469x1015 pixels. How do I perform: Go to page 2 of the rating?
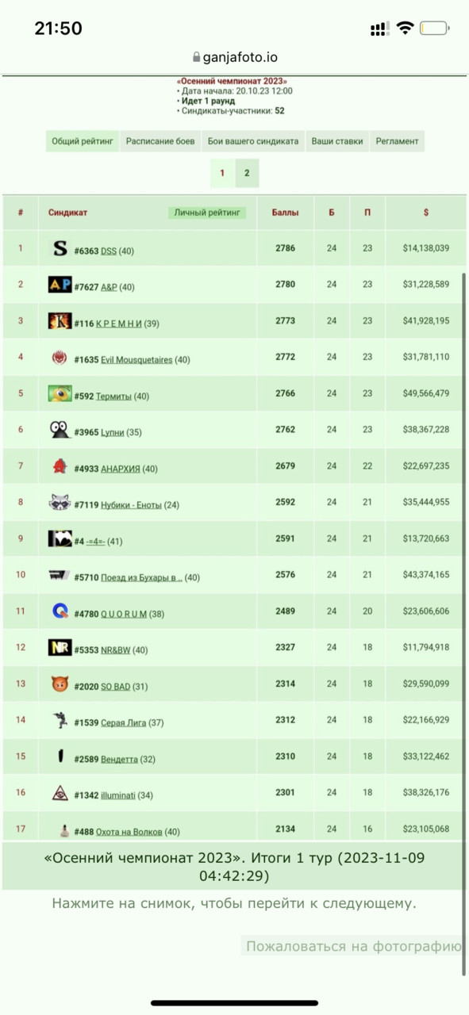click(x=247, y=173)
